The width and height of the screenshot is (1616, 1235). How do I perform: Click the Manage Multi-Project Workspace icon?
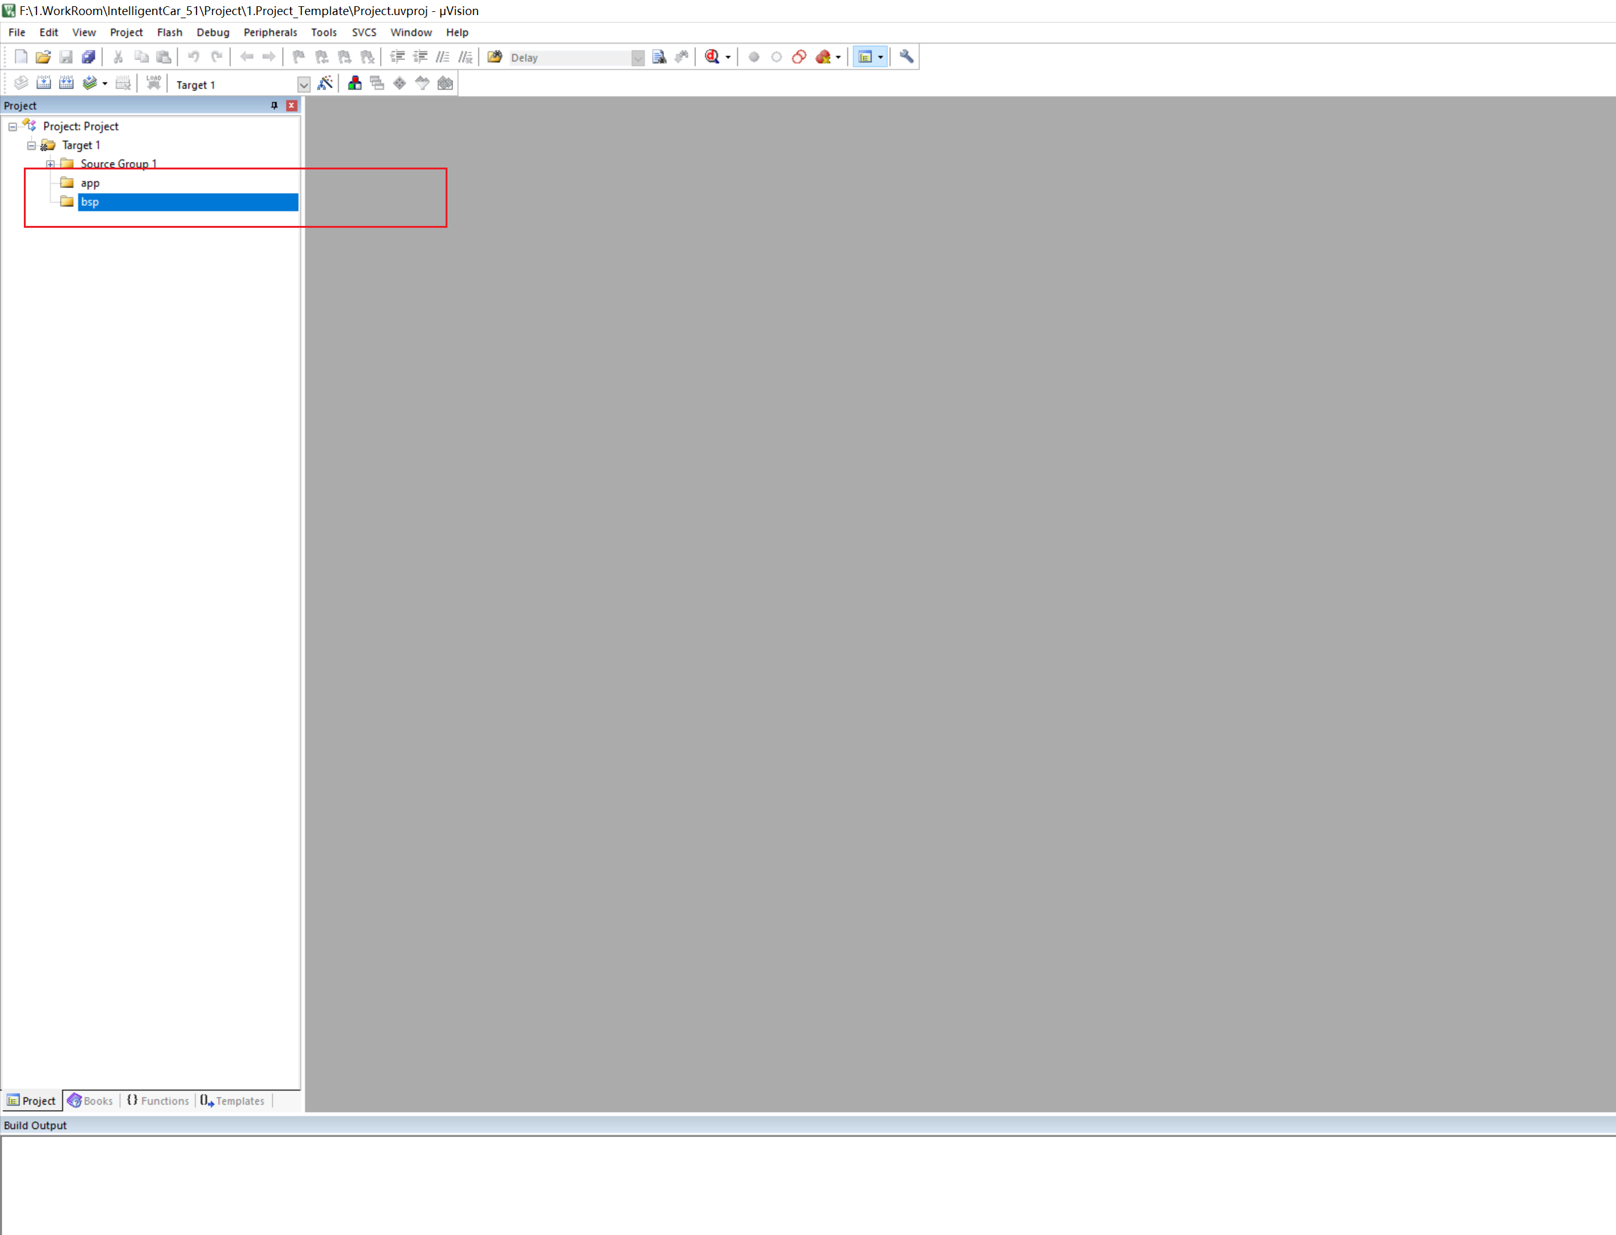377,83
